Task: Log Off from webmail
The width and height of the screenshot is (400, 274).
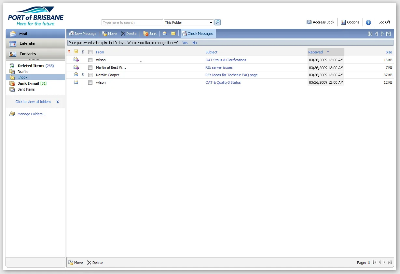Action: click(x=384, y=22)
